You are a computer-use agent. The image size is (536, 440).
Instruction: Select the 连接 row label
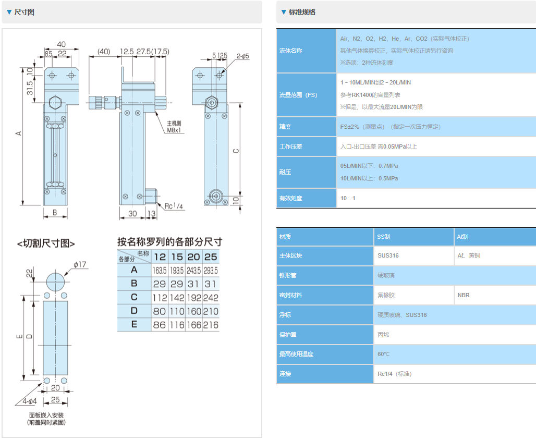(325, 374)
